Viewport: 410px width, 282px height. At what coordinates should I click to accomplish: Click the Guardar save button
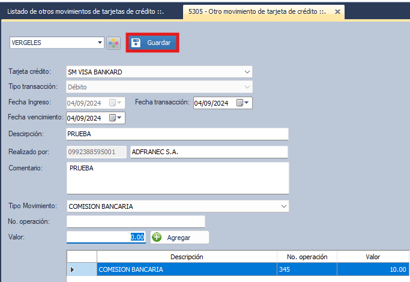point(152,43)
